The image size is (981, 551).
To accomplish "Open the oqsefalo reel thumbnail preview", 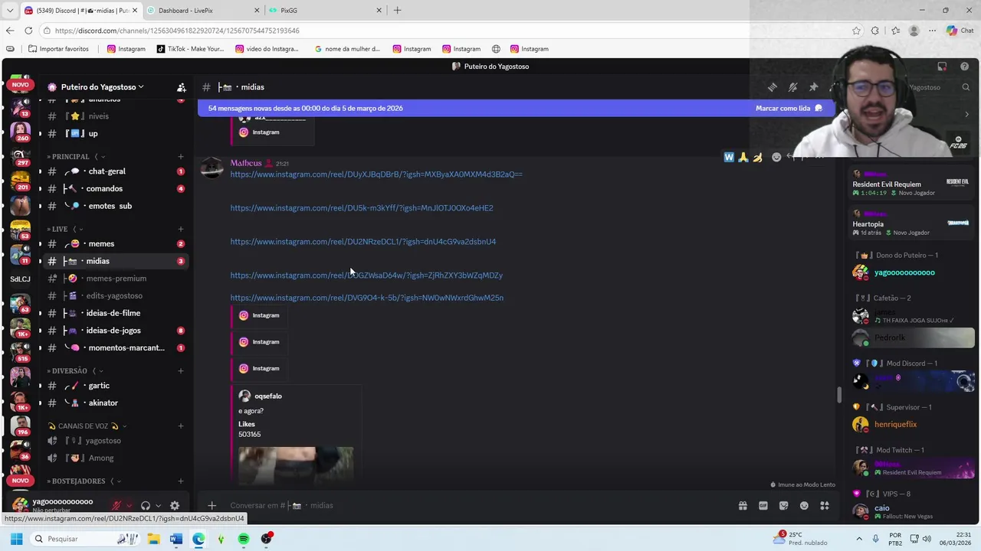I will coord(296,465).
